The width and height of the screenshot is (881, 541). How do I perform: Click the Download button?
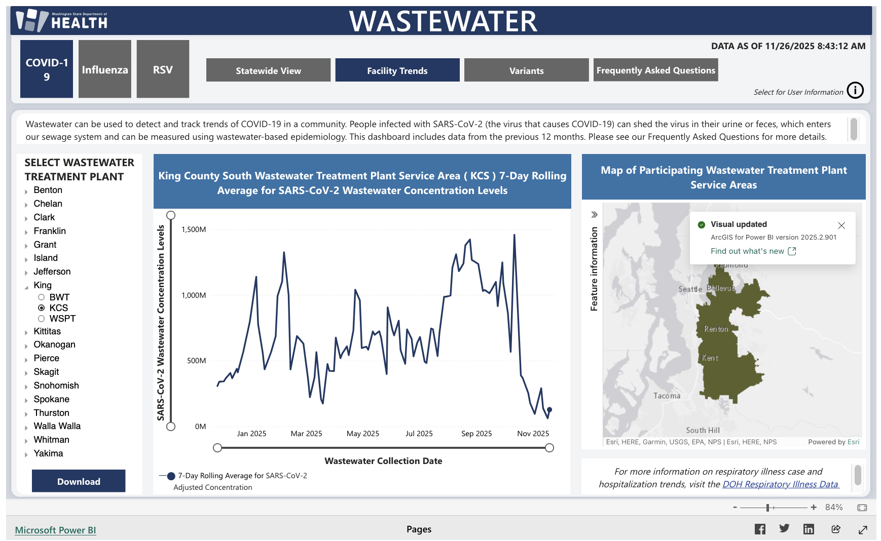pyautogui.click(x=79, y=481)
